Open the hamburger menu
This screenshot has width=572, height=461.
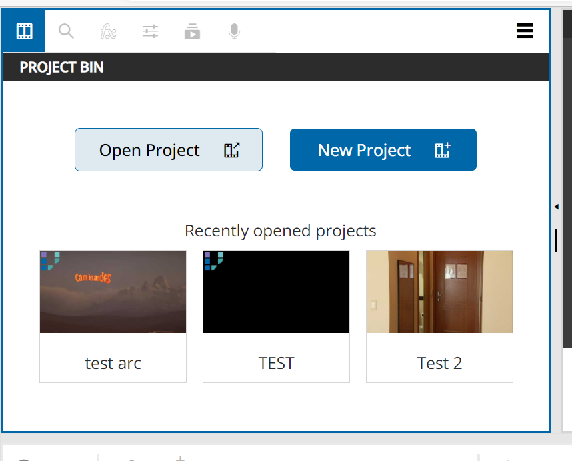pos(525,31)
